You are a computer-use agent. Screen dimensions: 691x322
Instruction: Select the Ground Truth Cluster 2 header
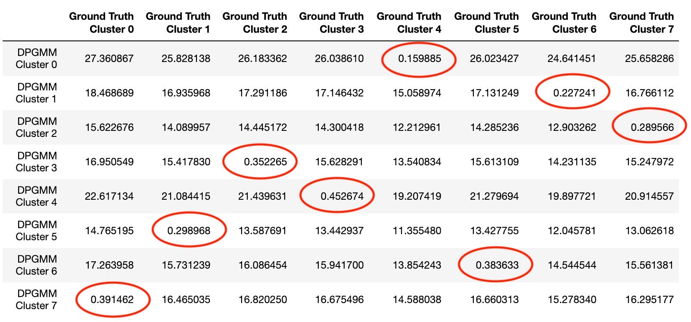click(255, 23)
